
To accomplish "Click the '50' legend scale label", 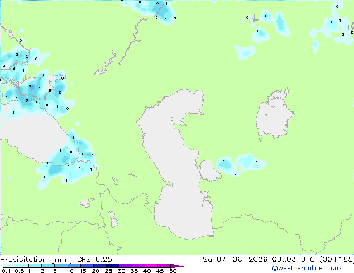I will (x=173, y=271).
